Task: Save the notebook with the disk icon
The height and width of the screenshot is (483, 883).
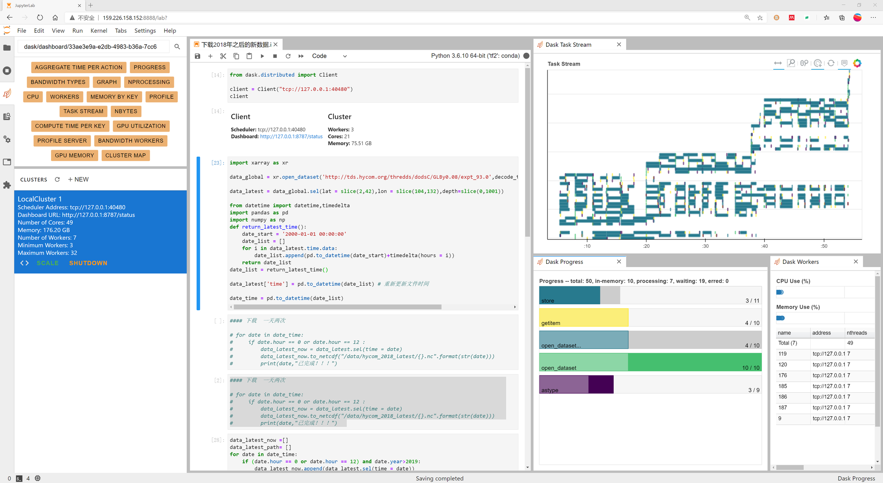Action: pos(197,56)
